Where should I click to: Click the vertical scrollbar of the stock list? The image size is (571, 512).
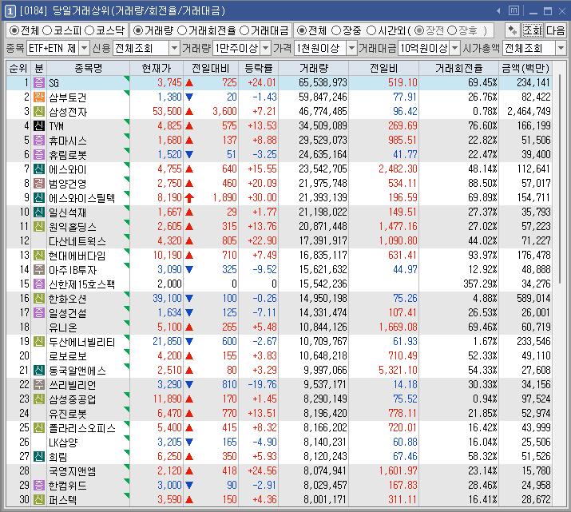(x=560, y=178)
